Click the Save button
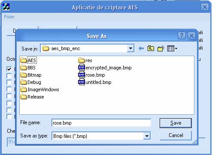This screenshot has width=212, height=155. point(176,123)
